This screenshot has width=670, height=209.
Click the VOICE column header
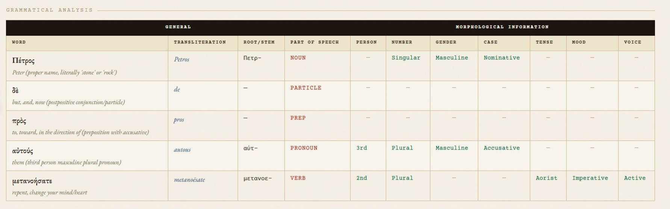point(632,42)
